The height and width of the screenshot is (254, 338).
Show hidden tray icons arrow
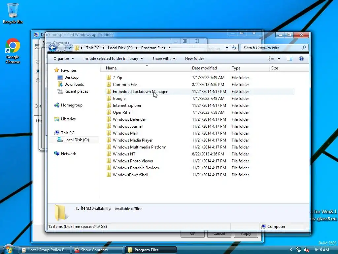click(291, 250)
